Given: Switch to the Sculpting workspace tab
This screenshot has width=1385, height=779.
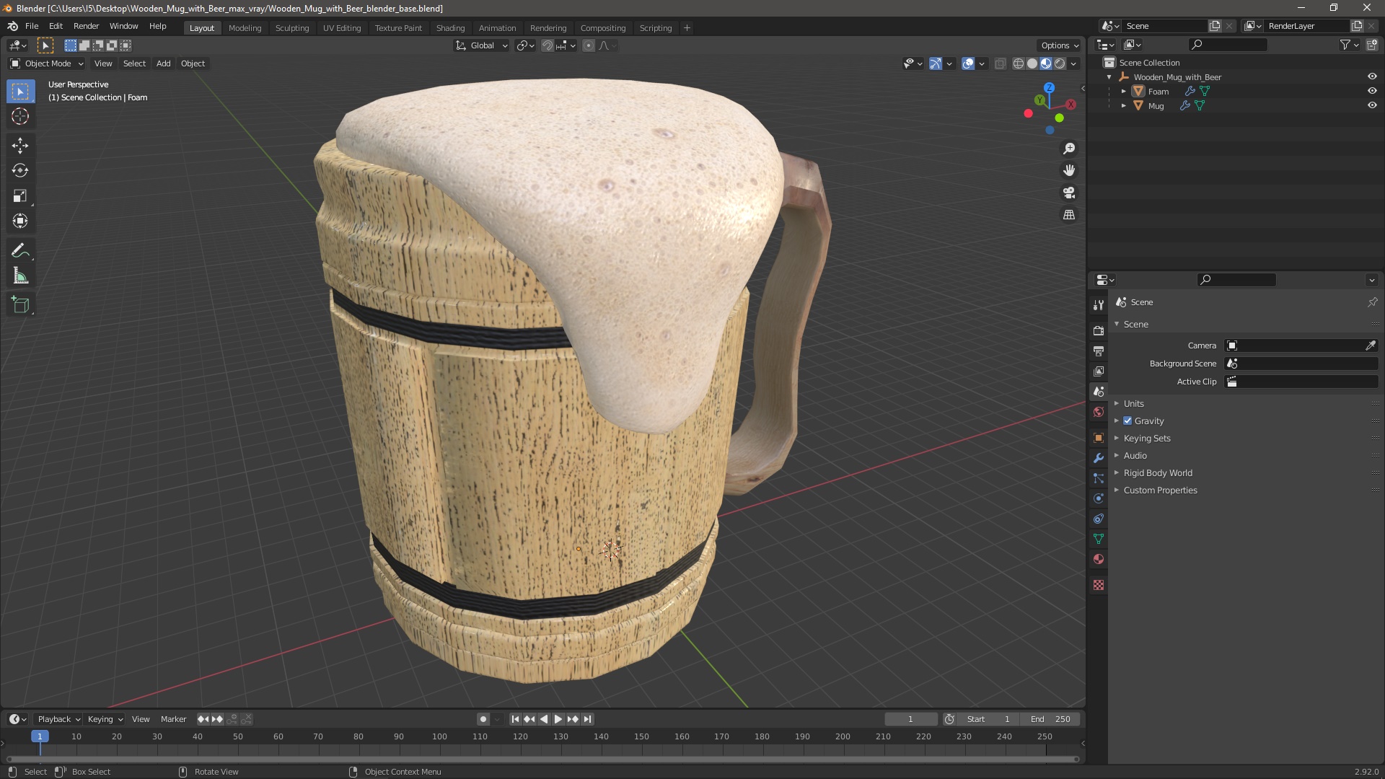Looking at the screenshot, I should (x=292, y=27).
